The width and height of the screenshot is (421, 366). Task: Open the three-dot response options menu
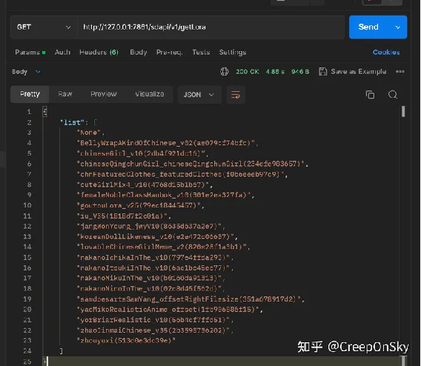[400, 72]
